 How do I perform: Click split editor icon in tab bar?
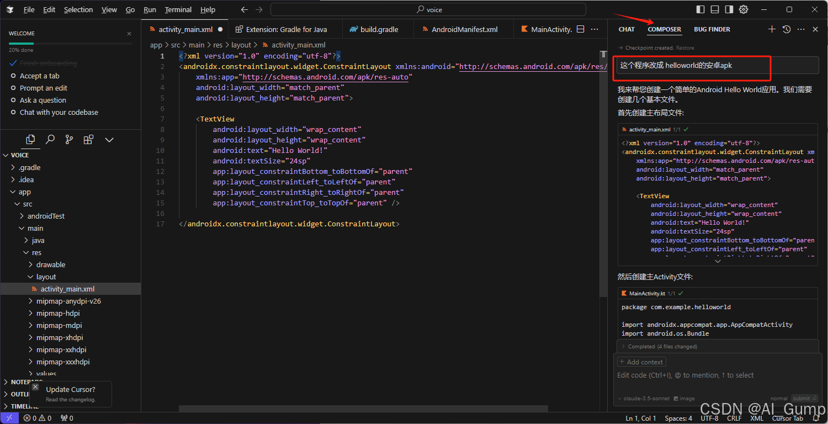[x=580, y=29]
